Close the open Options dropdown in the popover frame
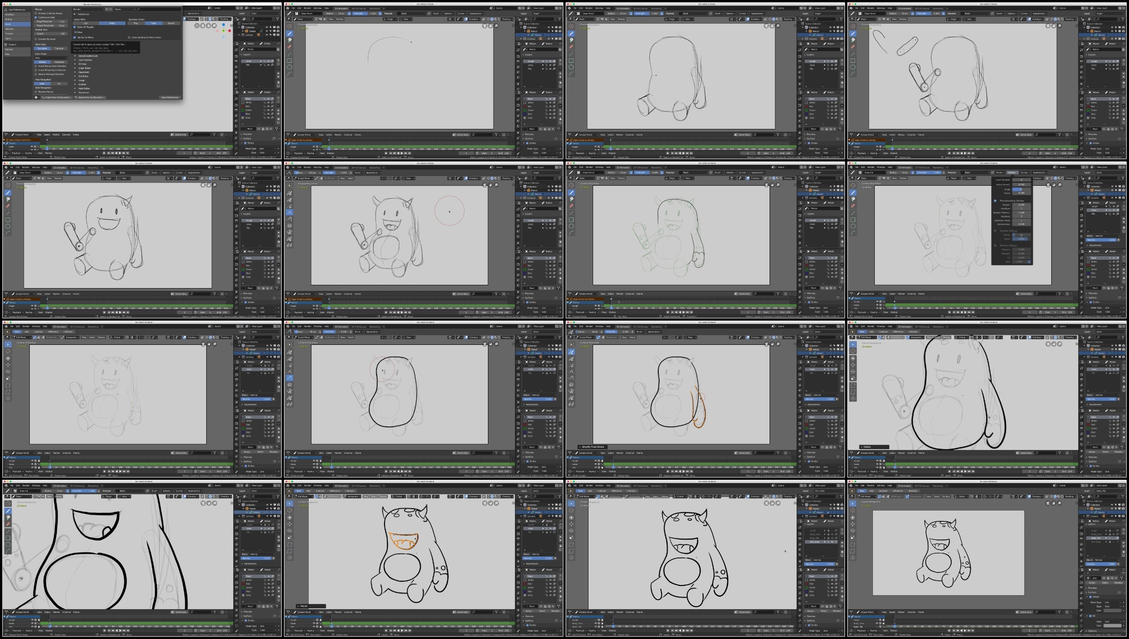Viewport: 1129px width, 639px height. 1012,173
